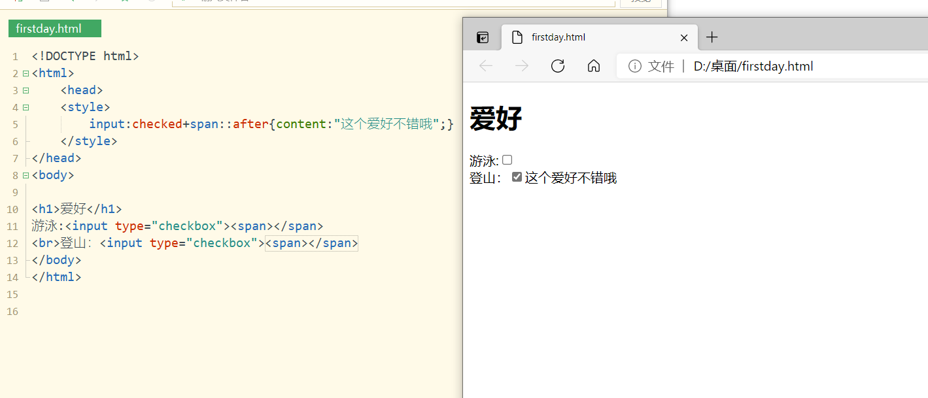Click the text 这个爱好不错哦 in the browser page
The height and width of the screenshot is (398, 928).
click(571, 178)
